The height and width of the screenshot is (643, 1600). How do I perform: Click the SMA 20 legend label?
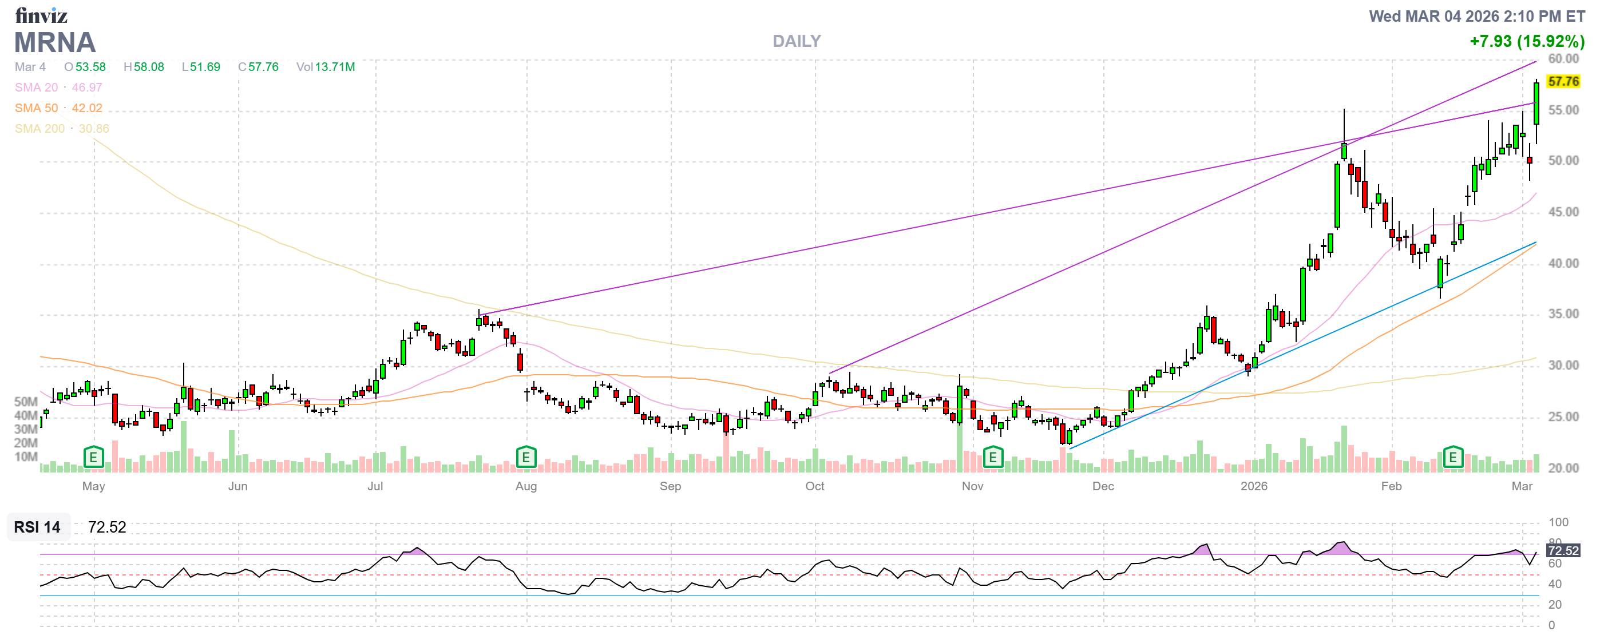(x=36, y=88)
